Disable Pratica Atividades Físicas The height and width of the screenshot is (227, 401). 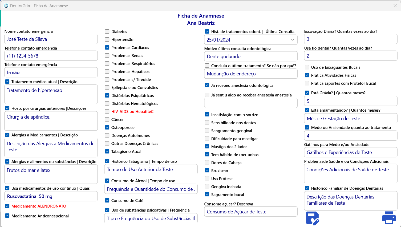point(307,75)
